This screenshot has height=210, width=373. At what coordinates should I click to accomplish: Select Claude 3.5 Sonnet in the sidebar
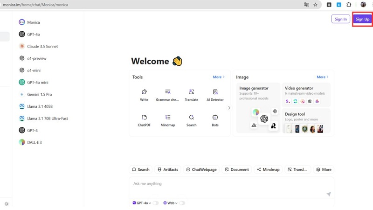click(42, 47)
